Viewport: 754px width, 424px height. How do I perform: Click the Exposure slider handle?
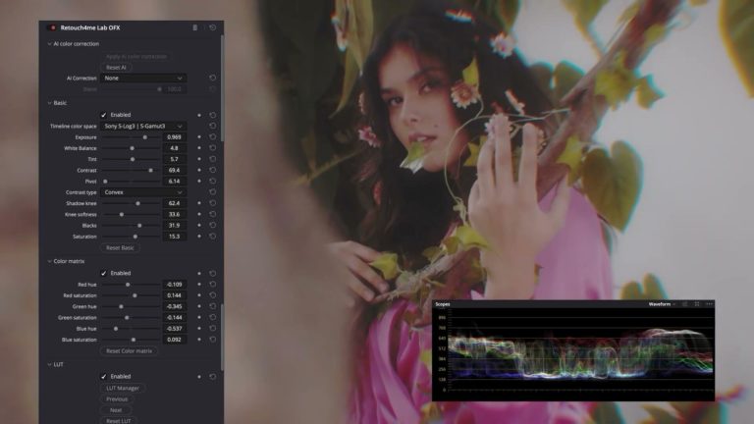pyautogui.click(x=144, y=137)
